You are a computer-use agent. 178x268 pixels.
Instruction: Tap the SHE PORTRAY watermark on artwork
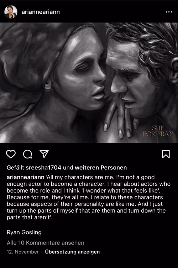tap(158, 131)
